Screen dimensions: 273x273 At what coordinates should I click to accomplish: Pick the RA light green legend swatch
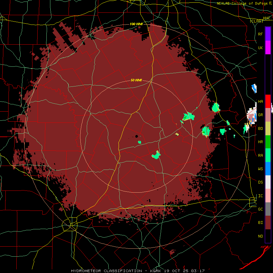268,155
